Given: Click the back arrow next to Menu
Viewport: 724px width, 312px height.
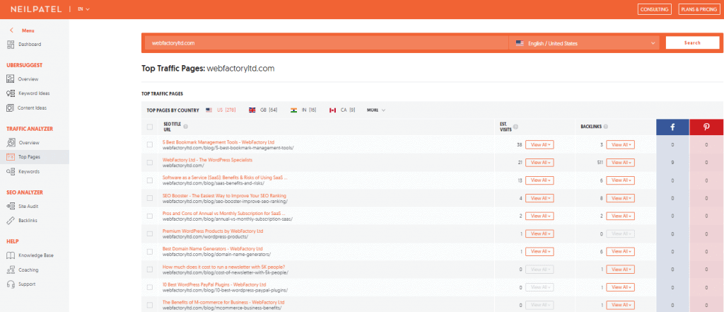Looking at the screenshot, I should (x=11, y=30).
